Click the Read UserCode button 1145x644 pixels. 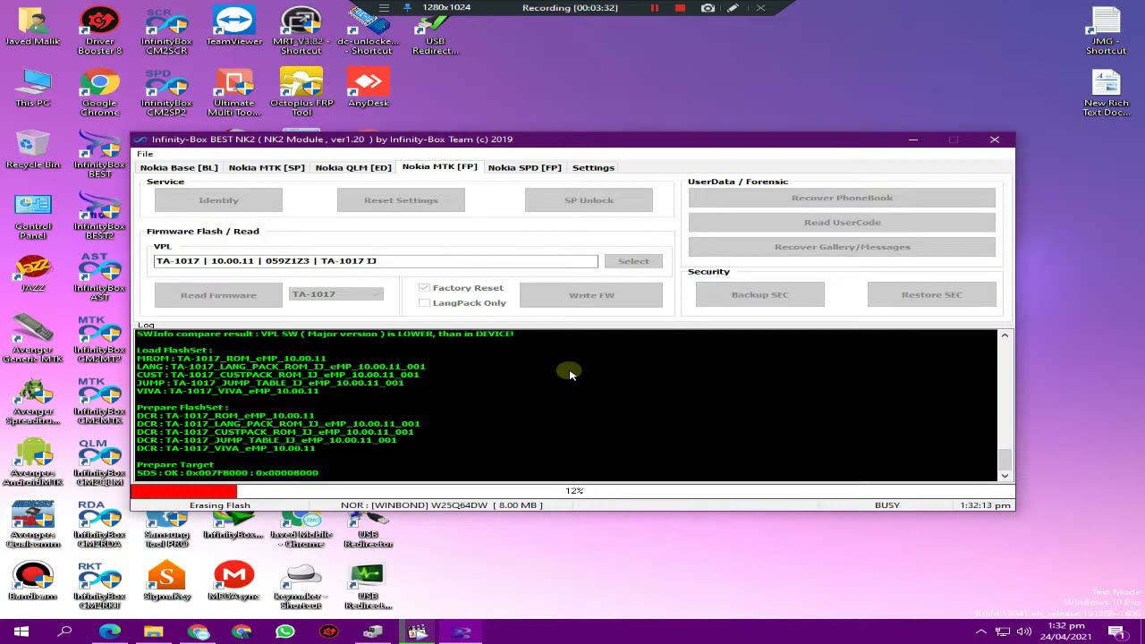coord(842,223)
